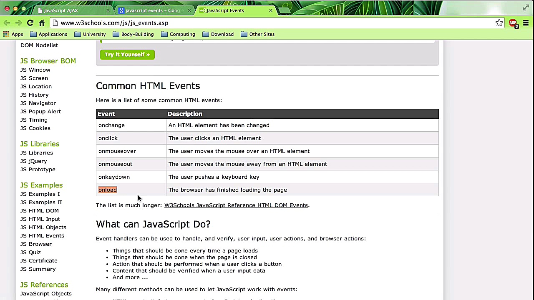Open JS Cookies in the sidebar
The width and height of the screenshot is (534, 300).
(35, 128)
